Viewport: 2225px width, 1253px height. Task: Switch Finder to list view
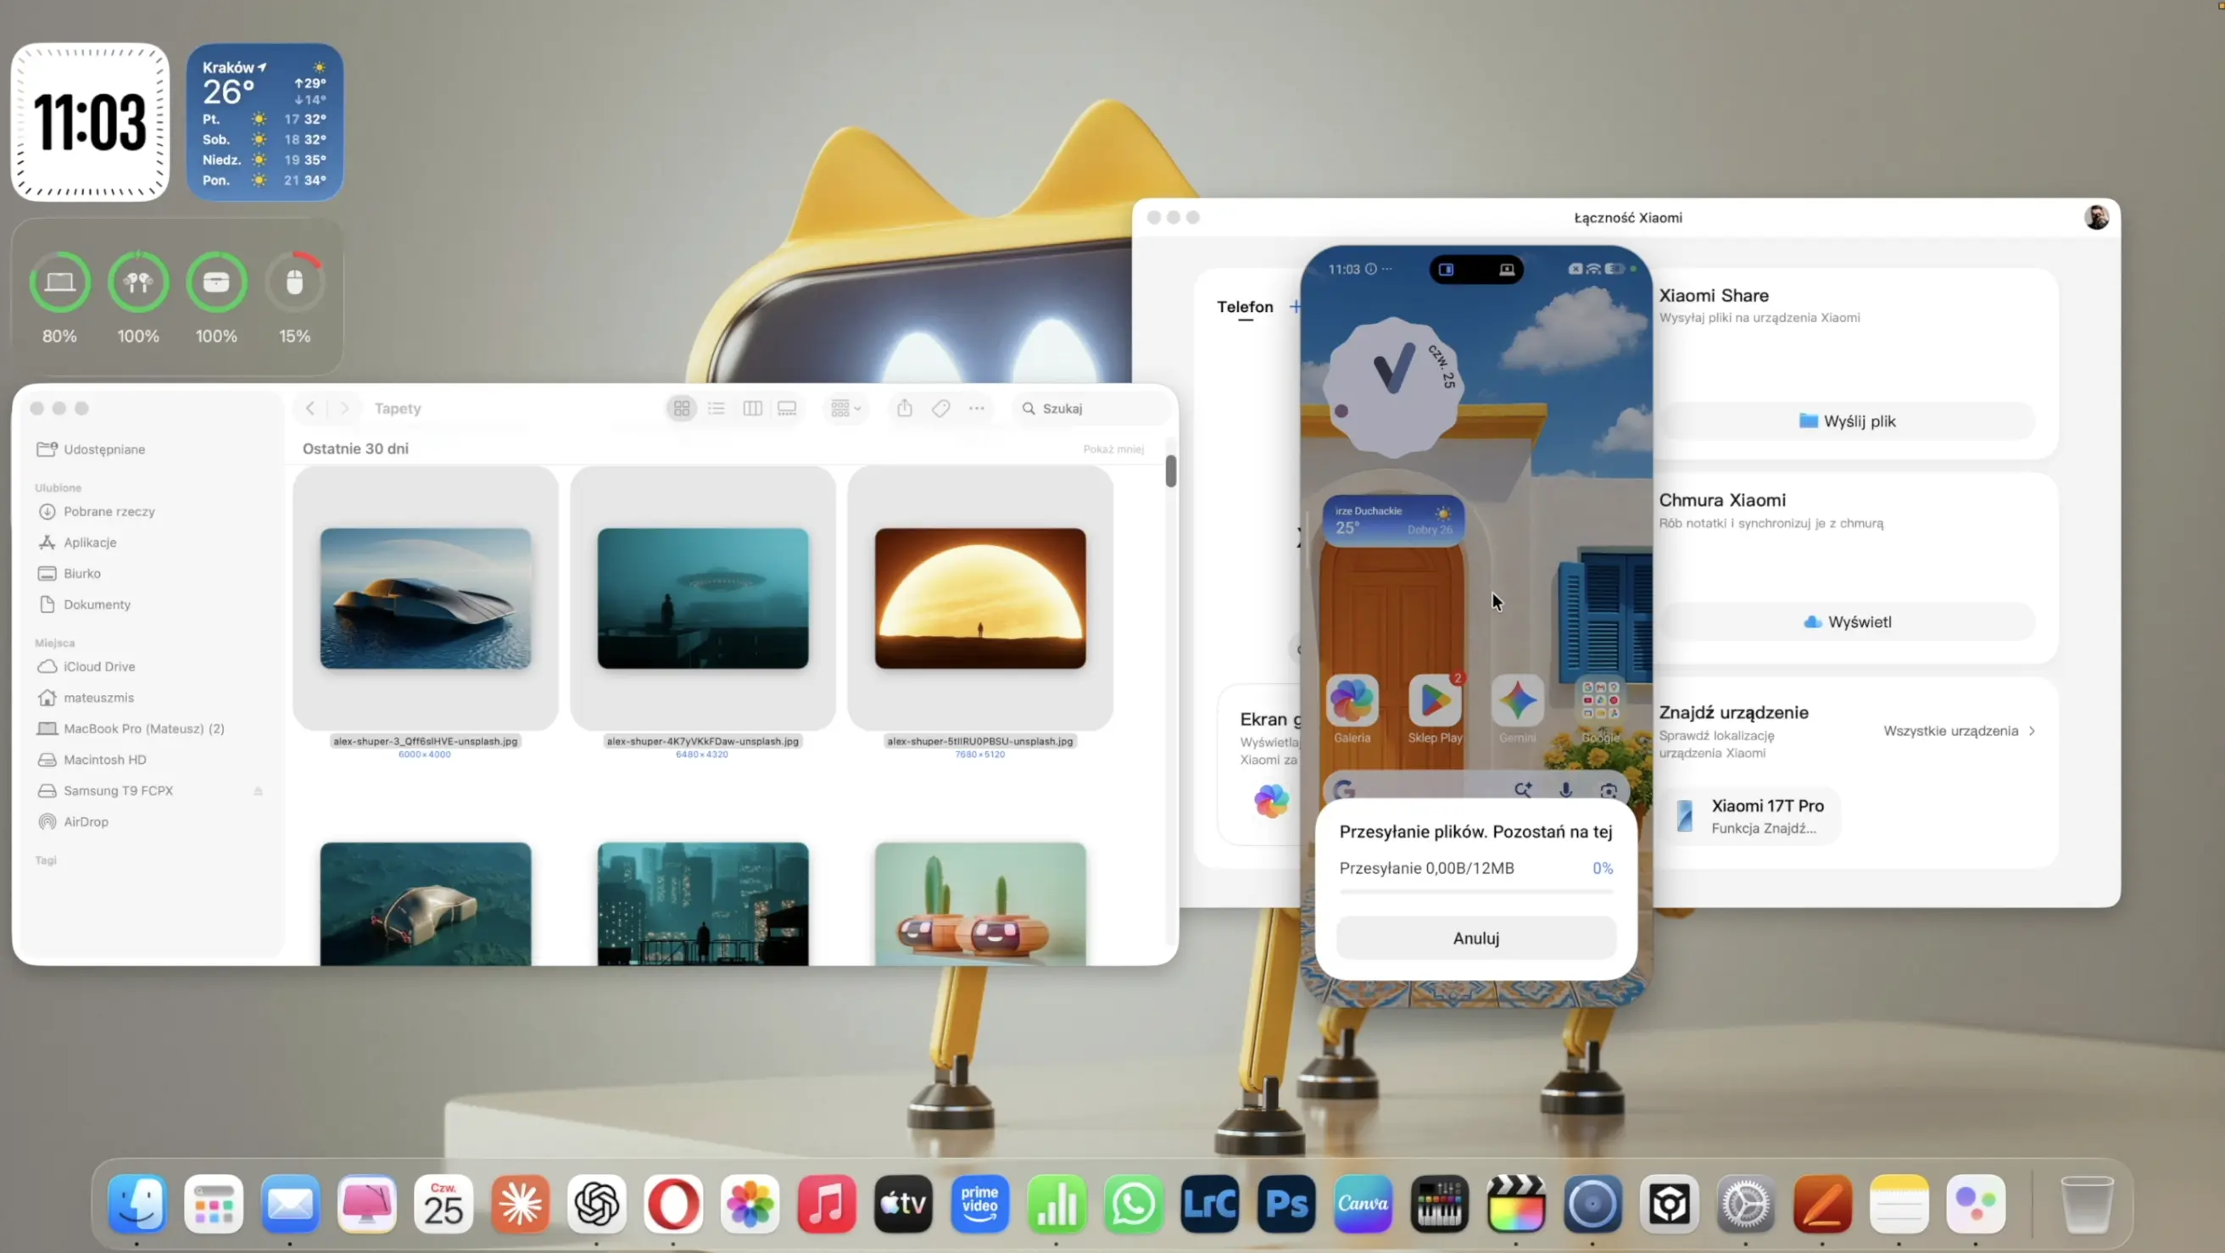pos(716,409)
